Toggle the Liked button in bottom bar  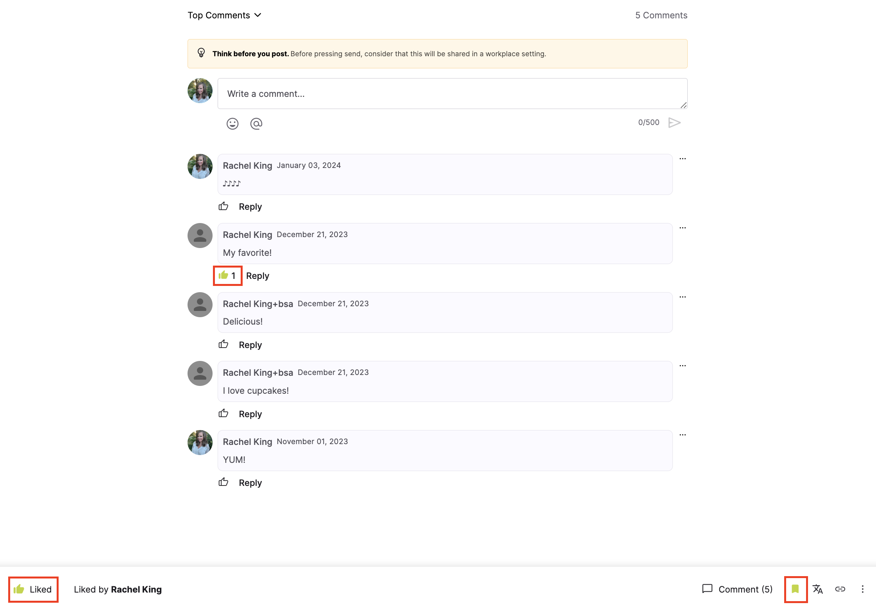click(x=33, y=589)
